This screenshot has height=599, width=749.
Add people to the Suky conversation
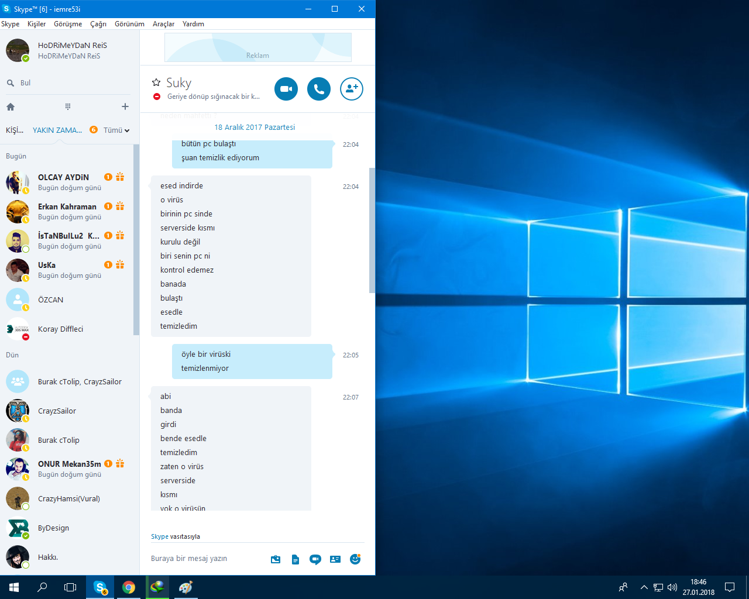point(352,89)
